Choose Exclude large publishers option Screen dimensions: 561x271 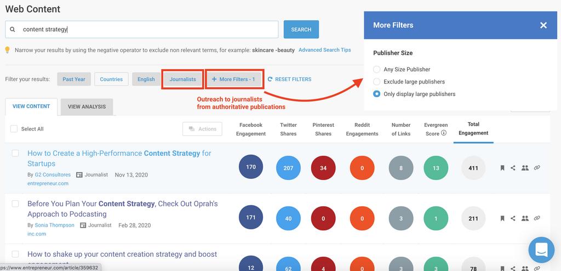pos(376,82)
